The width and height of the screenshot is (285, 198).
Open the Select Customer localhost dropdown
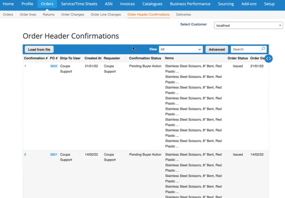[x=248, y=26]
